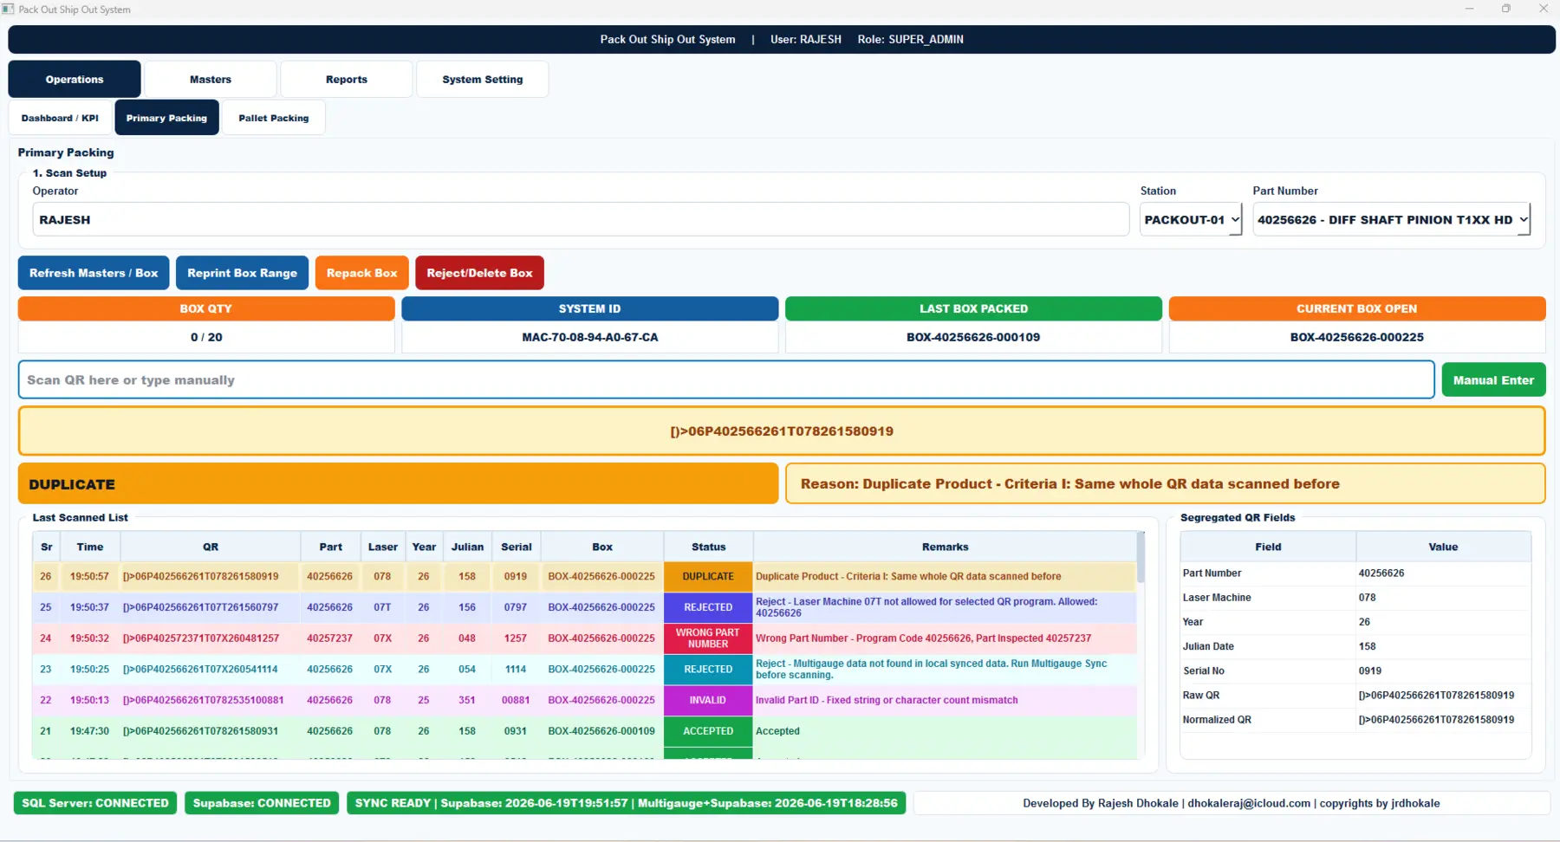Open the Operations tab
1560x842 pixels.
point(75,79)
